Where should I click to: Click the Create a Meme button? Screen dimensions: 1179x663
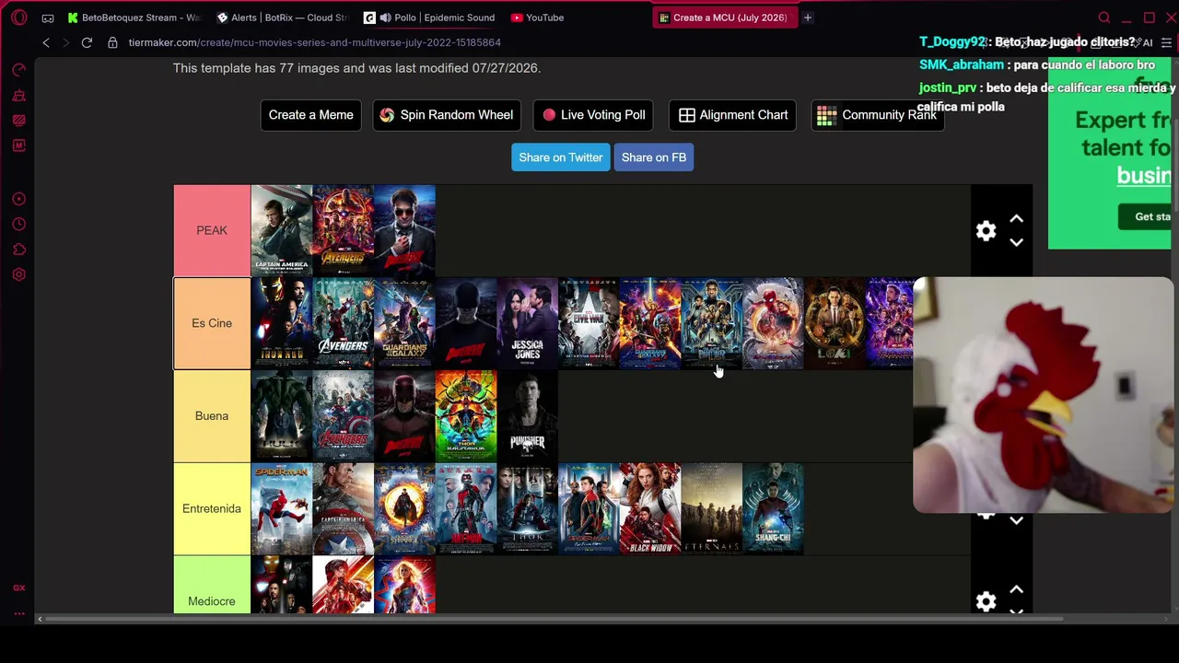tap(310, 115)
